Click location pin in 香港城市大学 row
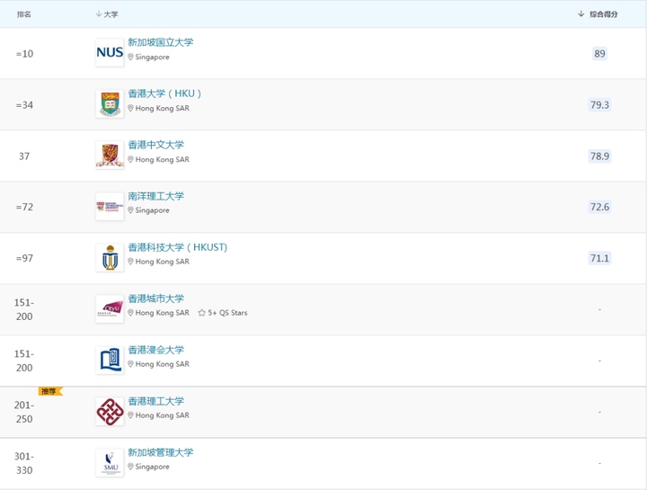 point(130,313)
